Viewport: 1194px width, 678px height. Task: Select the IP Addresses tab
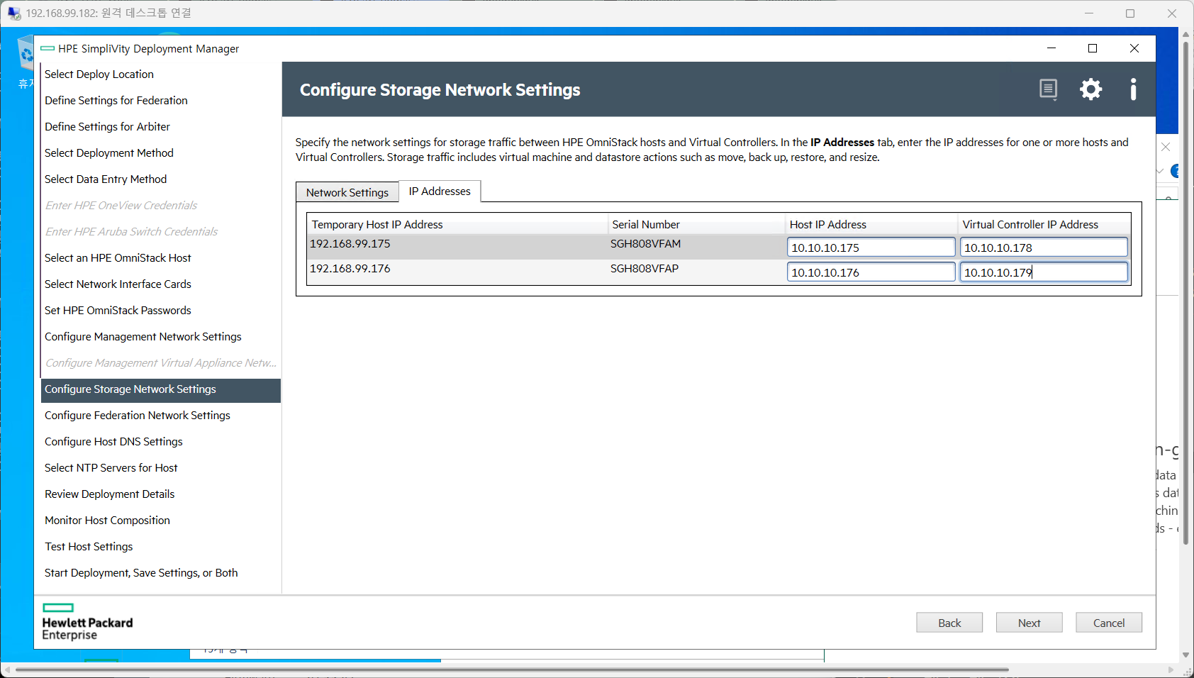click(440, 191)
